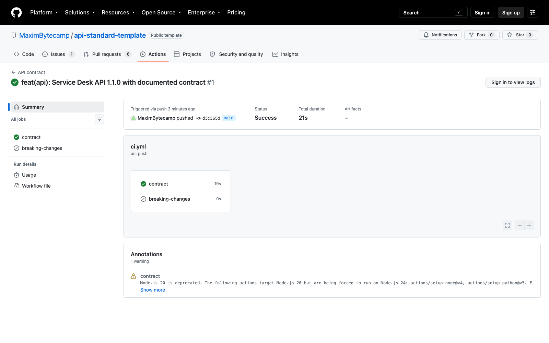Switch to the Issues tab
549x343 pixels.
tap(58, 54)
